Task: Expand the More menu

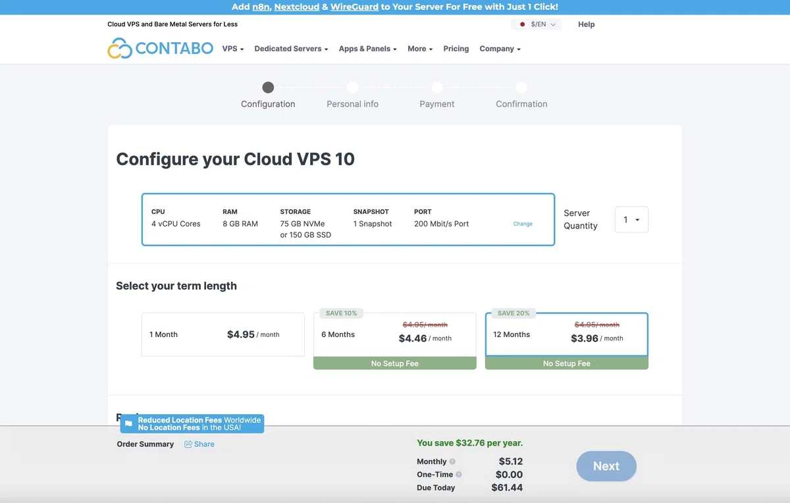Action: (420, 49)
